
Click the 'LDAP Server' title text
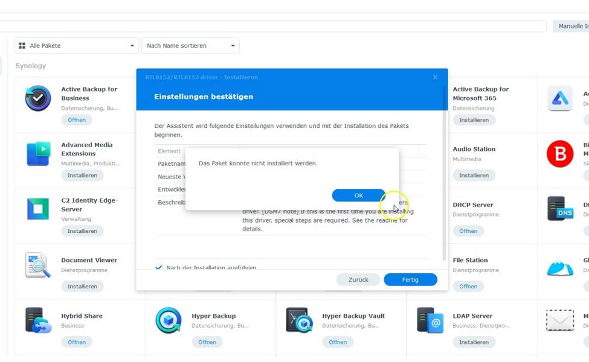472,316
